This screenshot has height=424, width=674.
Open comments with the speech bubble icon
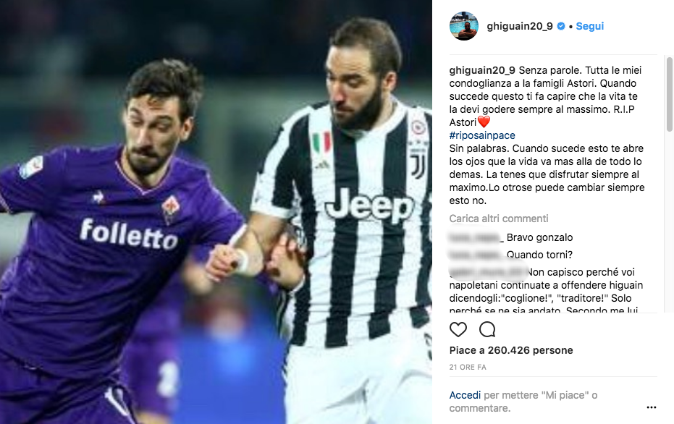click(x=487, y=329)
